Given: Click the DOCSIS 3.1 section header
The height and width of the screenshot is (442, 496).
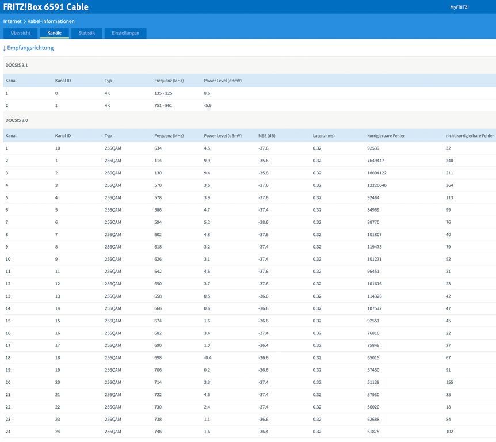Looking at the screenshot, I should 17,65.
